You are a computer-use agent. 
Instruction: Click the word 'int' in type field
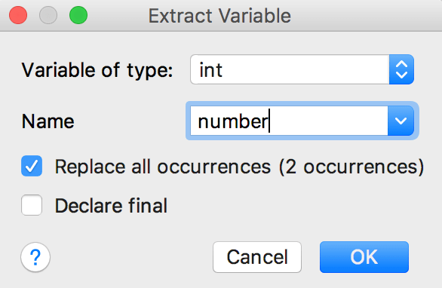click(210, 70)
